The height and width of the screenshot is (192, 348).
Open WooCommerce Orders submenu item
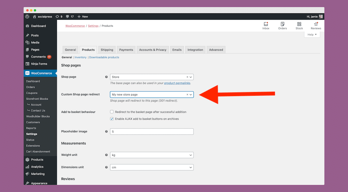click(x=30, y=87)
